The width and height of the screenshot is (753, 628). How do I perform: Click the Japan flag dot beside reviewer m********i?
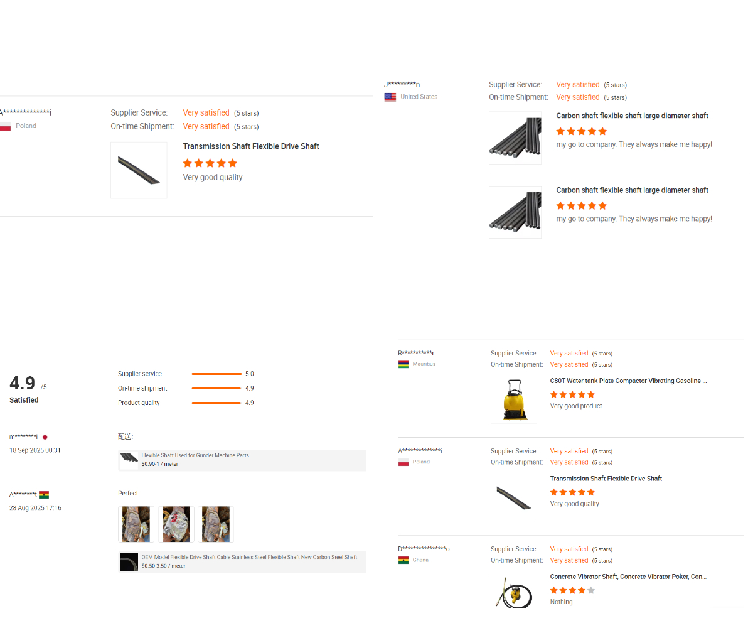point(45,437)
